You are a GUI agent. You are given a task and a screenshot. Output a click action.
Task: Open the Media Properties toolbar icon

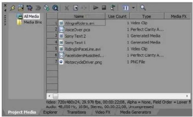click(76, 8)
